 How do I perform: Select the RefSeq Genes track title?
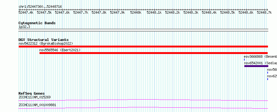32,93
